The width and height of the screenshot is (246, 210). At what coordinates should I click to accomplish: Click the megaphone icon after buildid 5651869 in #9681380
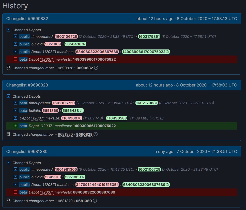83,177
